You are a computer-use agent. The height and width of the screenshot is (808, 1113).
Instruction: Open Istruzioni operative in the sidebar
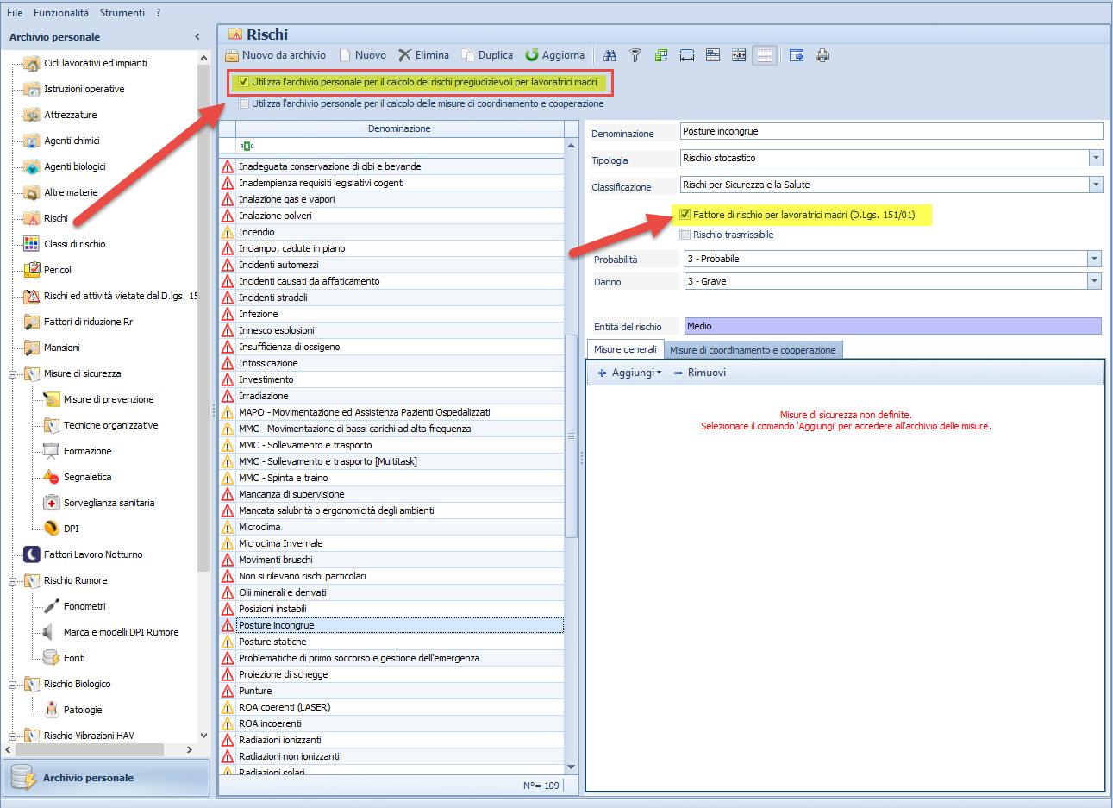point(84,89)
